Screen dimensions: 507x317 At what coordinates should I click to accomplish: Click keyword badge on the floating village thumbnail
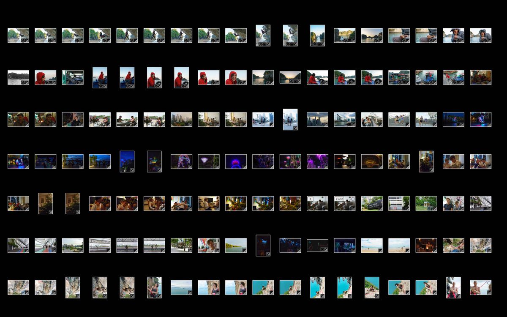coord(400,82)
